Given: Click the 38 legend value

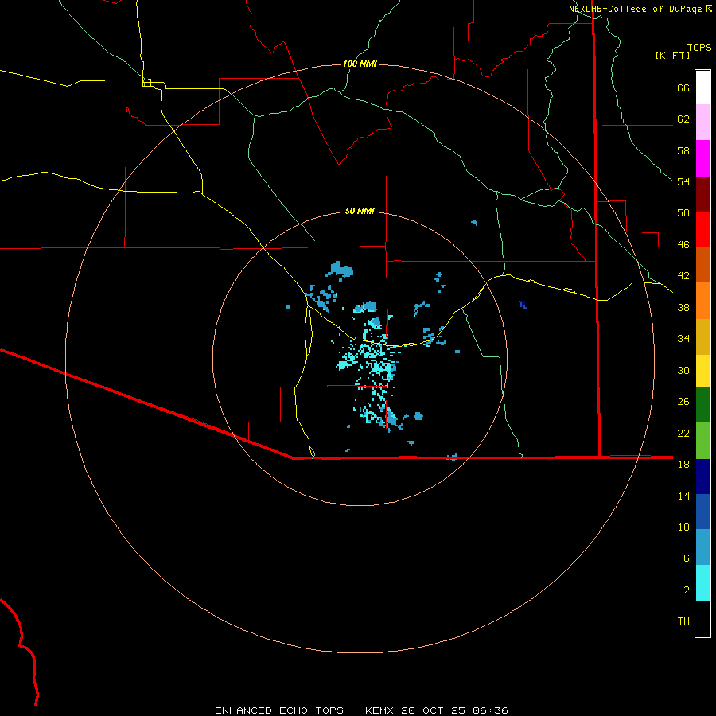Looking at the screenshot, I should tap(683, 307).
